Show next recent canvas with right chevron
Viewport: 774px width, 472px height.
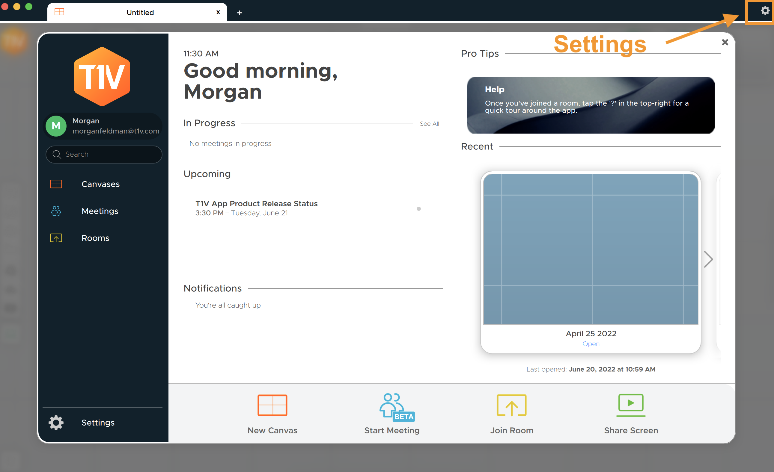tap(708, 260)
